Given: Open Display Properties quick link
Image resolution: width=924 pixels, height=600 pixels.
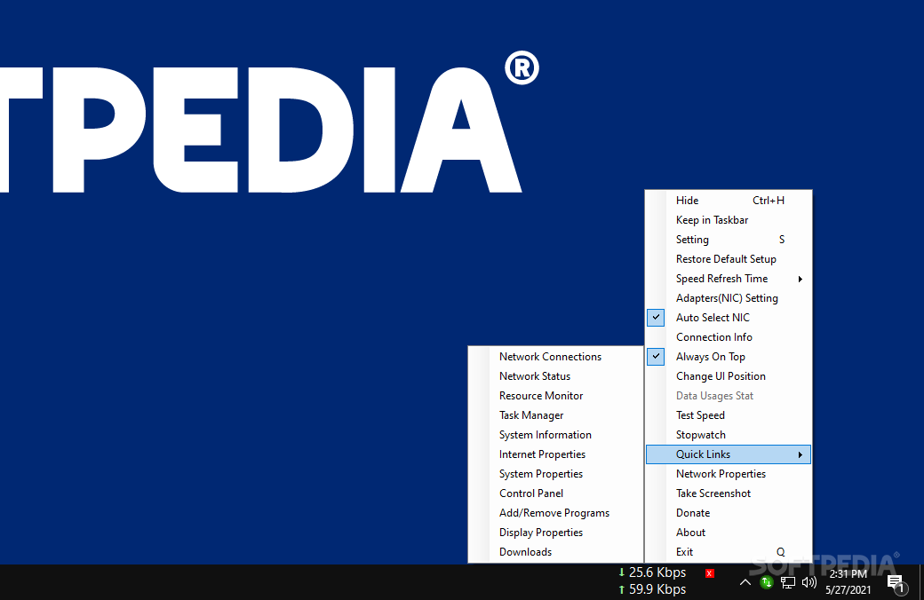Looking at the screenshot, I should 555,533.
